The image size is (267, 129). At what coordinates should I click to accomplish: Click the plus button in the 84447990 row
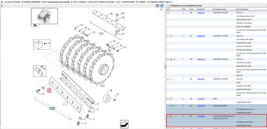168,116
